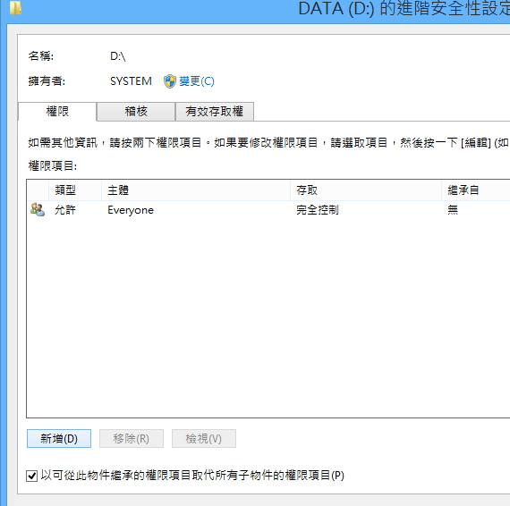510x506 pixels.
Task: Open the 有效存取權 tab
Action: (215, 112)
